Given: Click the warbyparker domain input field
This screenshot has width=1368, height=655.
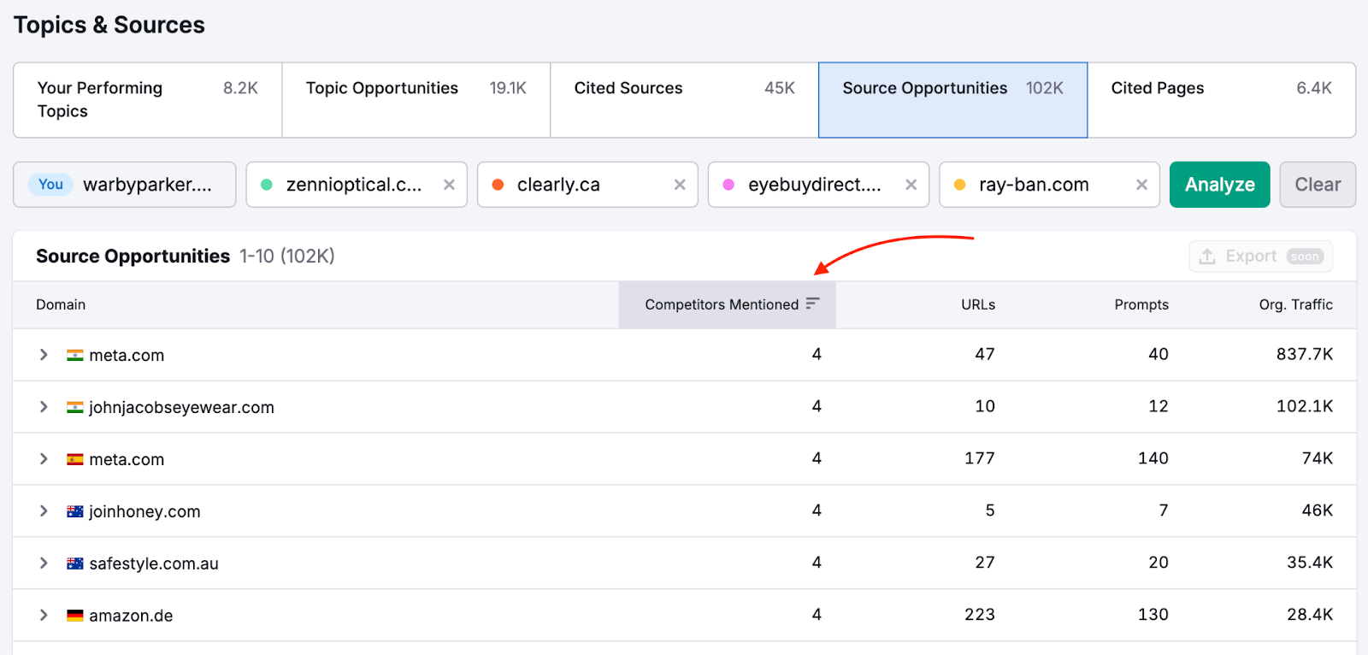Looking at the screenshot, I should click(x=147, y=185).
